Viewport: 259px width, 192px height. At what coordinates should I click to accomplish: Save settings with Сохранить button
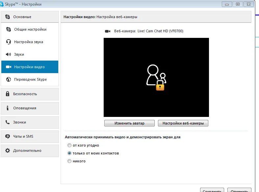pyautogui.click(x=212, y=190)
